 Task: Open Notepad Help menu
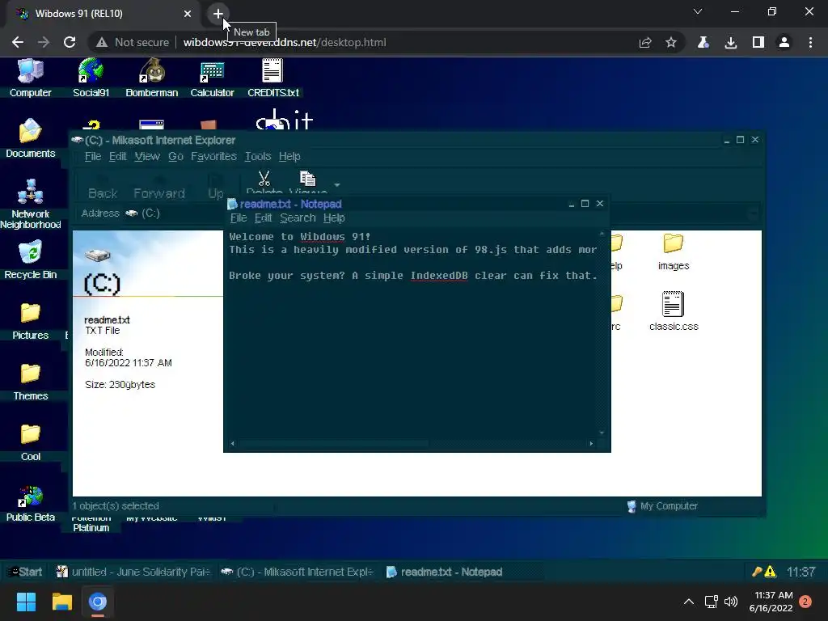click(334, 218)
